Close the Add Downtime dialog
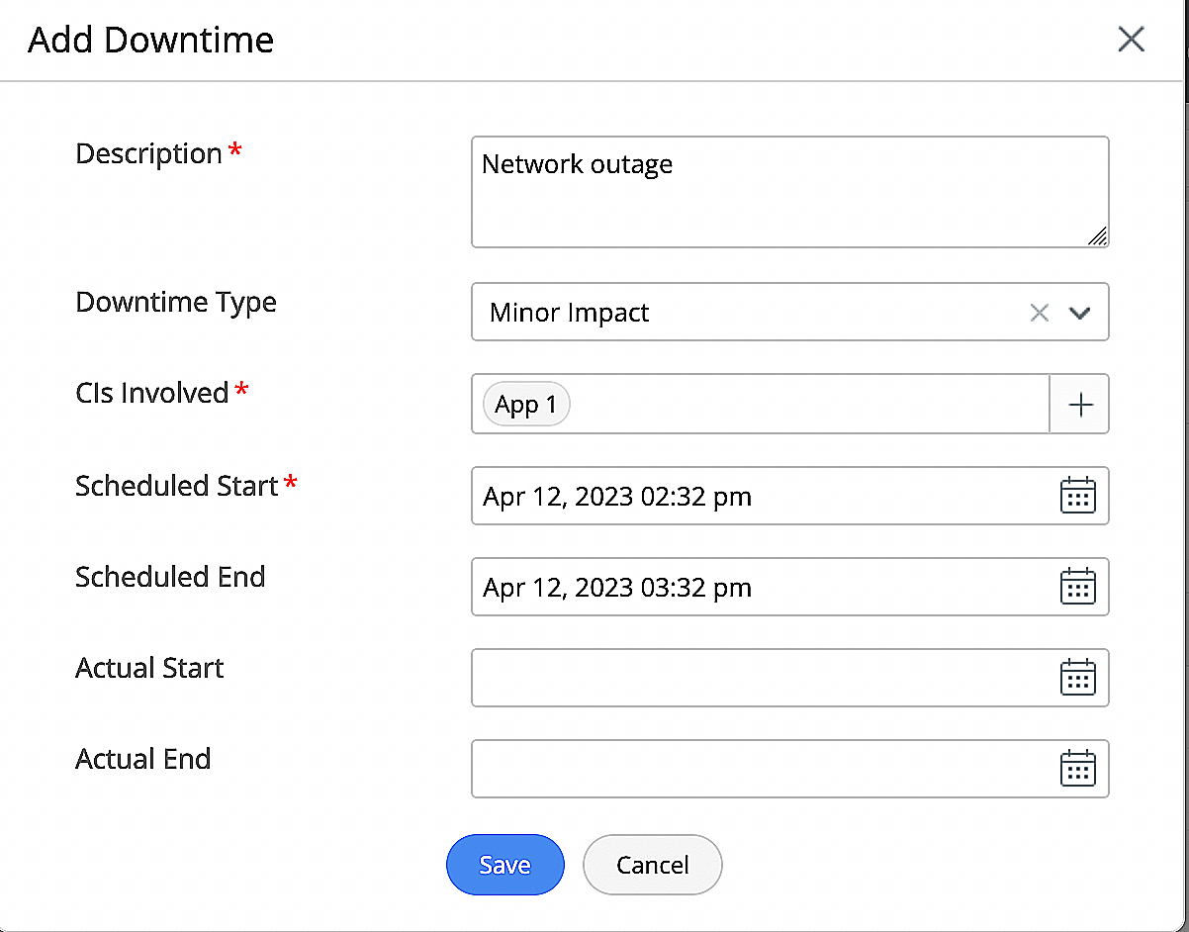1189x932 pixels. coord(1131,40)
